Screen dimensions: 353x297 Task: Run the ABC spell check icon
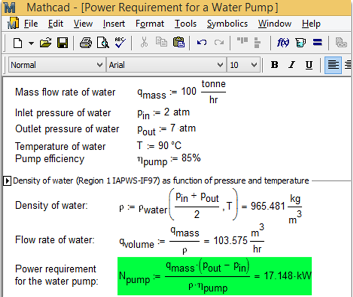(x=120, y=43)
